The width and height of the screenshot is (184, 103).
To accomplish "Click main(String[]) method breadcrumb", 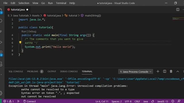I will pos(93,15).
